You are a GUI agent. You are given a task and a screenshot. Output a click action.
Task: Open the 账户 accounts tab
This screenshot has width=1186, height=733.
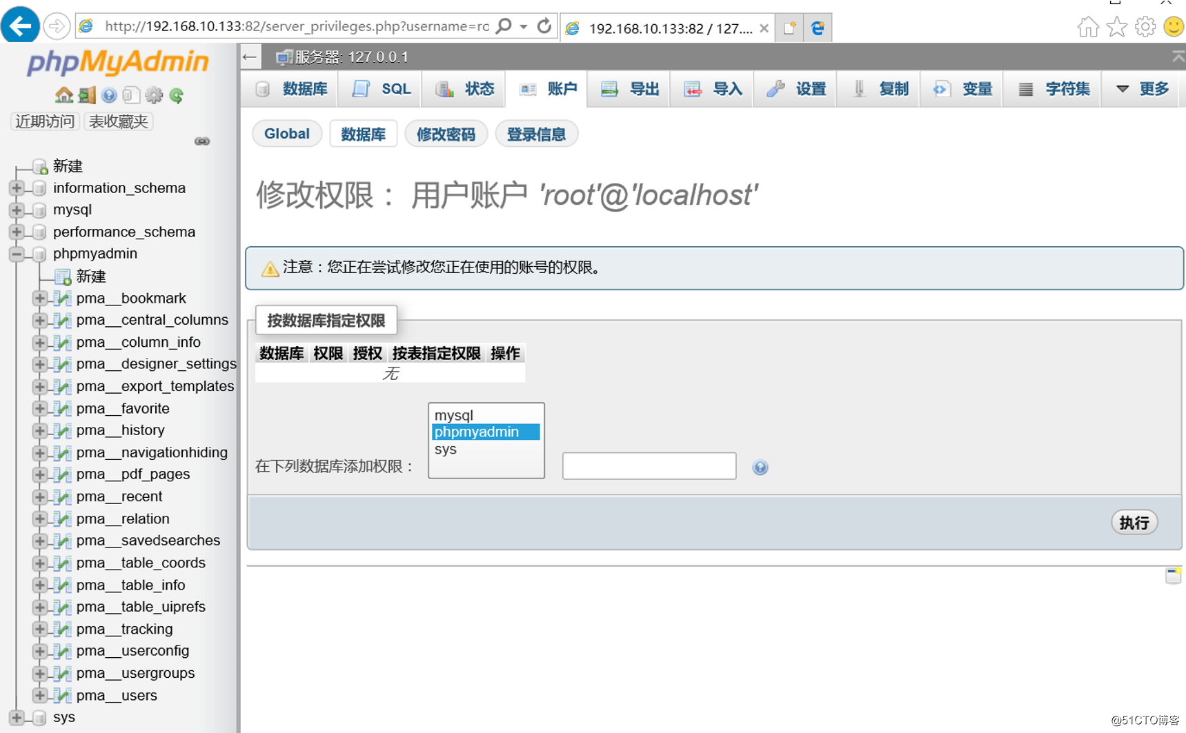(547, 89)
